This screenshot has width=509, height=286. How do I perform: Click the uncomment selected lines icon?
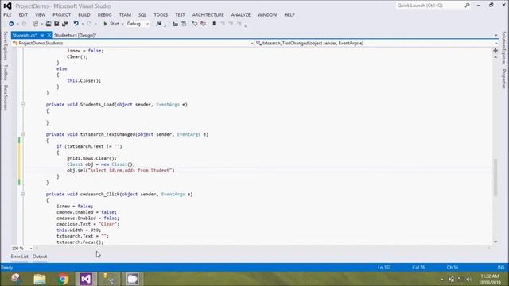click(204, 24)
